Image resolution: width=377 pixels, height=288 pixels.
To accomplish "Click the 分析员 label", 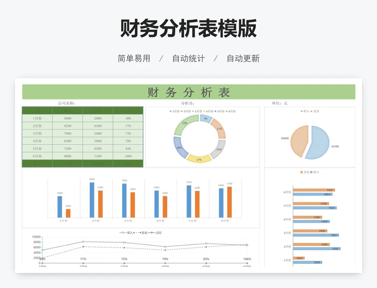I will tap(188, 103).
